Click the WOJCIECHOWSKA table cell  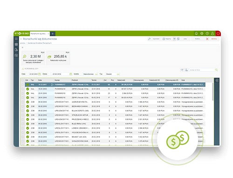click(x=81, y=132)
